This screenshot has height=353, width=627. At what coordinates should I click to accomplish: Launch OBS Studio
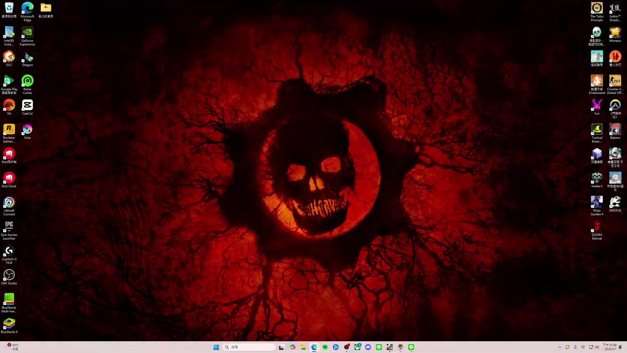point(9,277)
